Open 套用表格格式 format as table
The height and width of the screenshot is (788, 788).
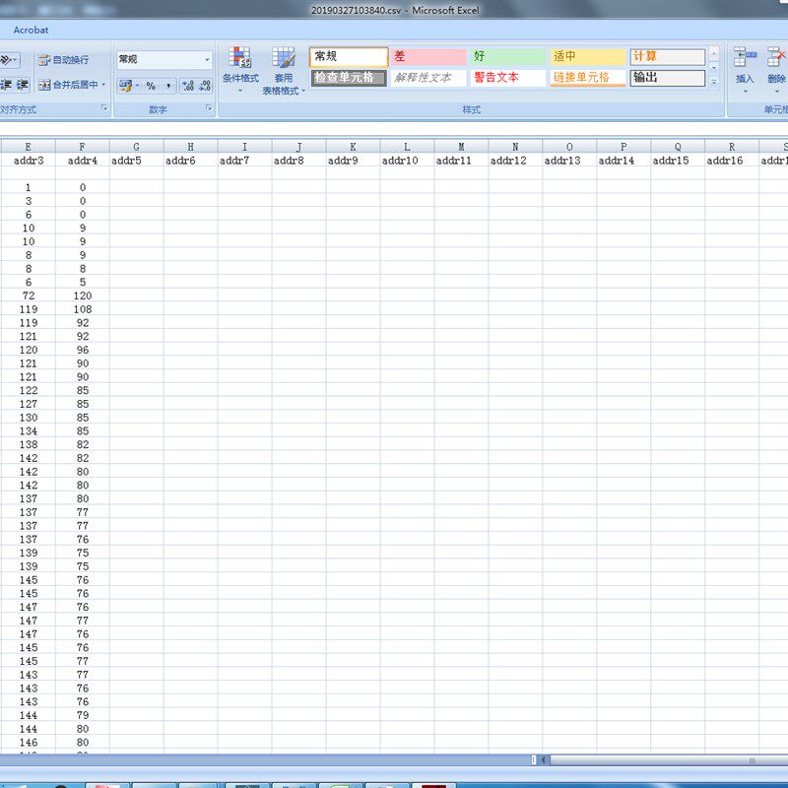coord(284,70)
